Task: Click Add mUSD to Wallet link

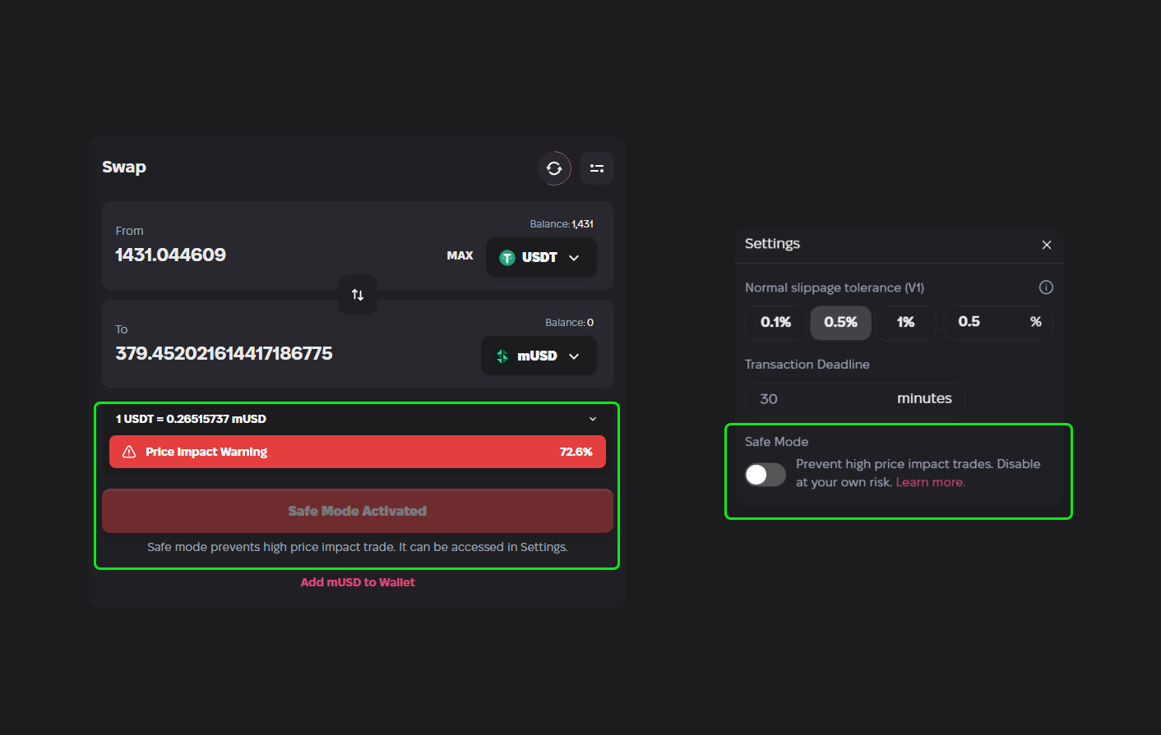Action: pos(358,582)
